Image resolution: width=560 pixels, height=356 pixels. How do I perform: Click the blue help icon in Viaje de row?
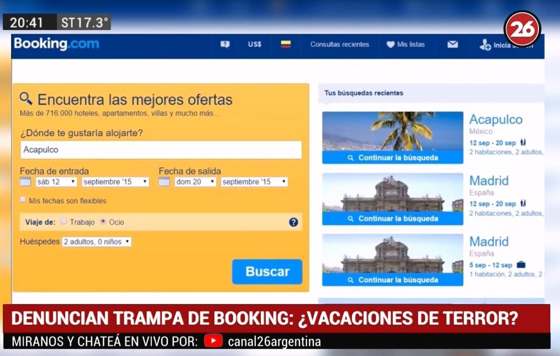[293, 222]
